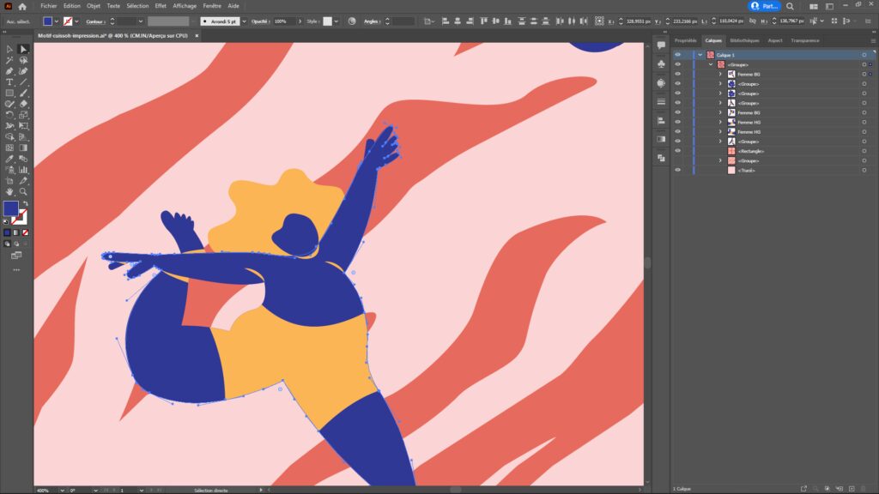Click the Opacité 100% input field
This screenshot has width=879, height=494.
(x=284, y=21)
